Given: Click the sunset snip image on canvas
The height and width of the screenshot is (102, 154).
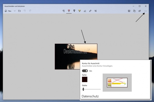Looking at the screenshot, I should pos(76,56).
